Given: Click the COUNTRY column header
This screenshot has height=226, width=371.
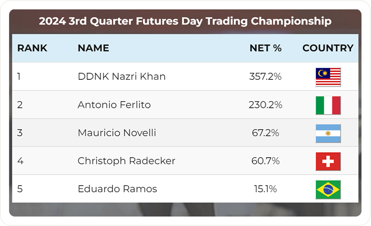Looking at the screenshot, I should click(328, 48).
